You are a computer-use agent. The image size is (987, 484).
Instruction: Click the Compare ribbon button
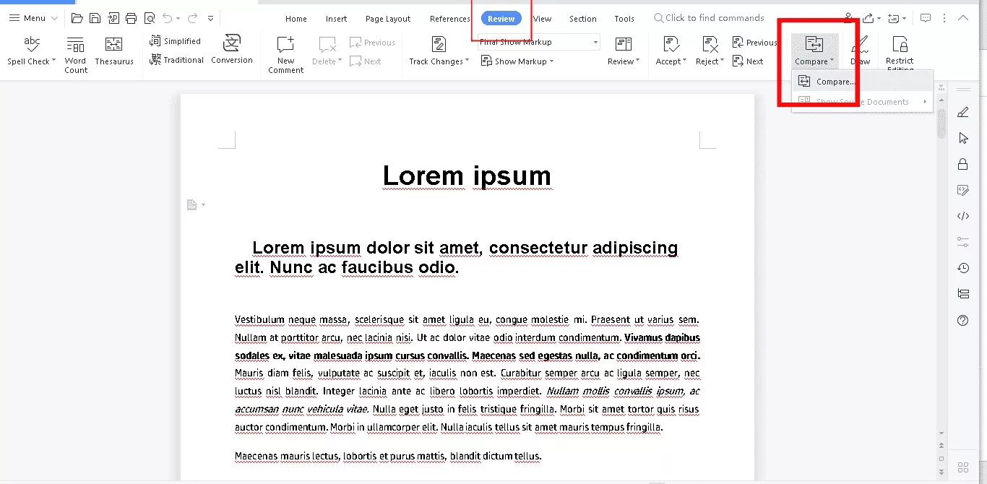[x=814, y=51]
